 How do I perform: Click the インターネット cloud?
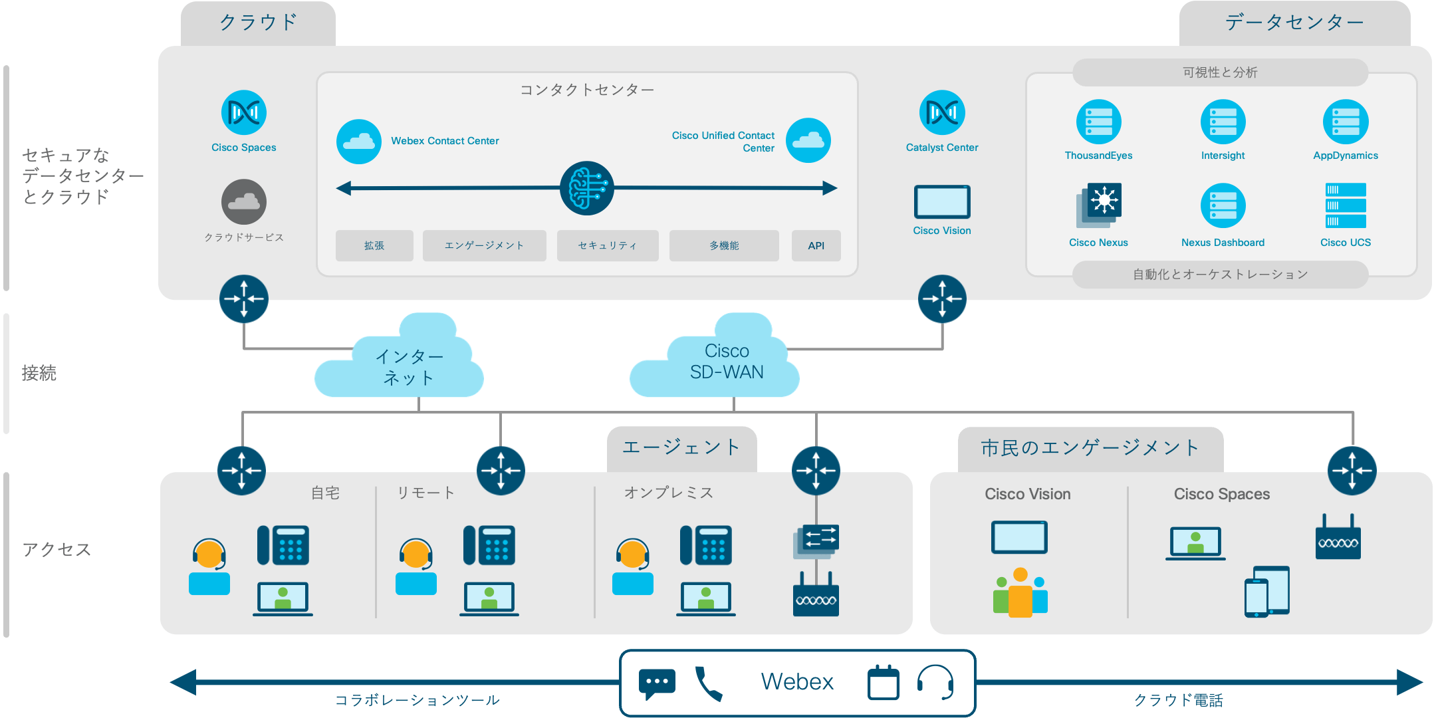coord(400,356)
